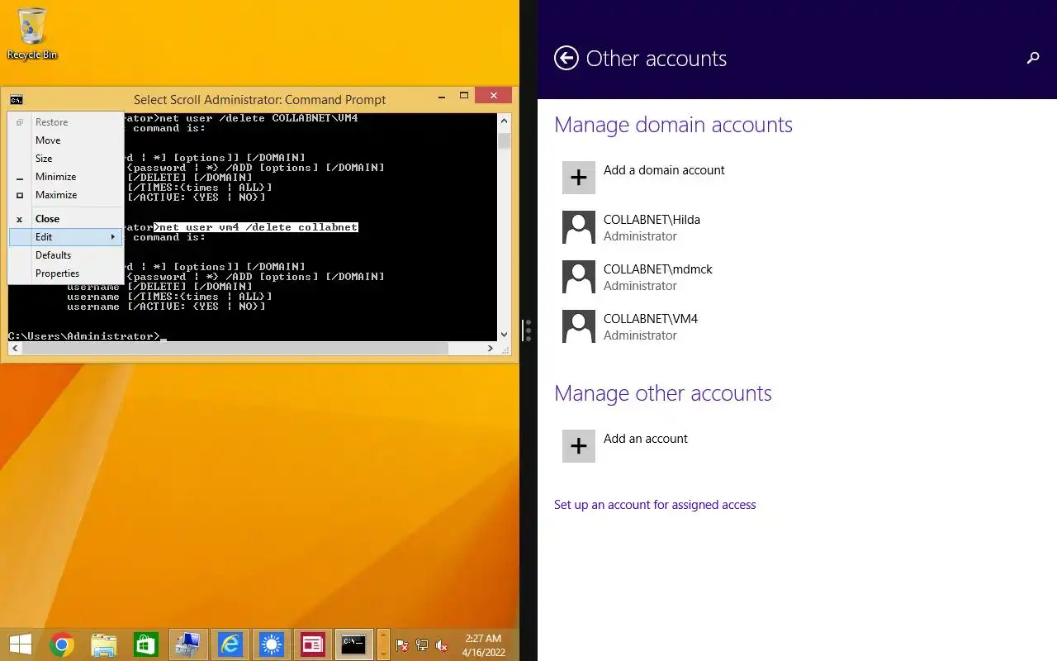This screenshot has width=1057, height=661.
Task: Click the COLLABNET\mdmck avatar icon
Action: (579, 277)
